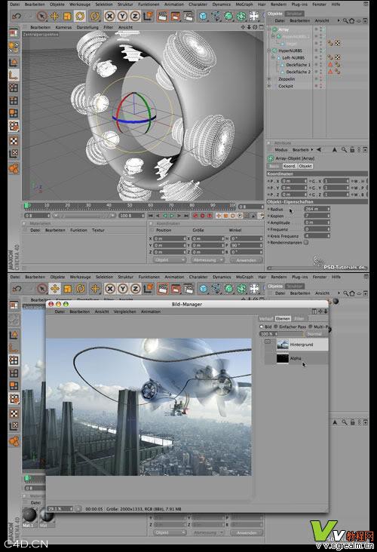The width and height of the screenshot is (377, 552).
Task: Click the Array object icon in the Attribute Manager title
Action: (271, 158)
